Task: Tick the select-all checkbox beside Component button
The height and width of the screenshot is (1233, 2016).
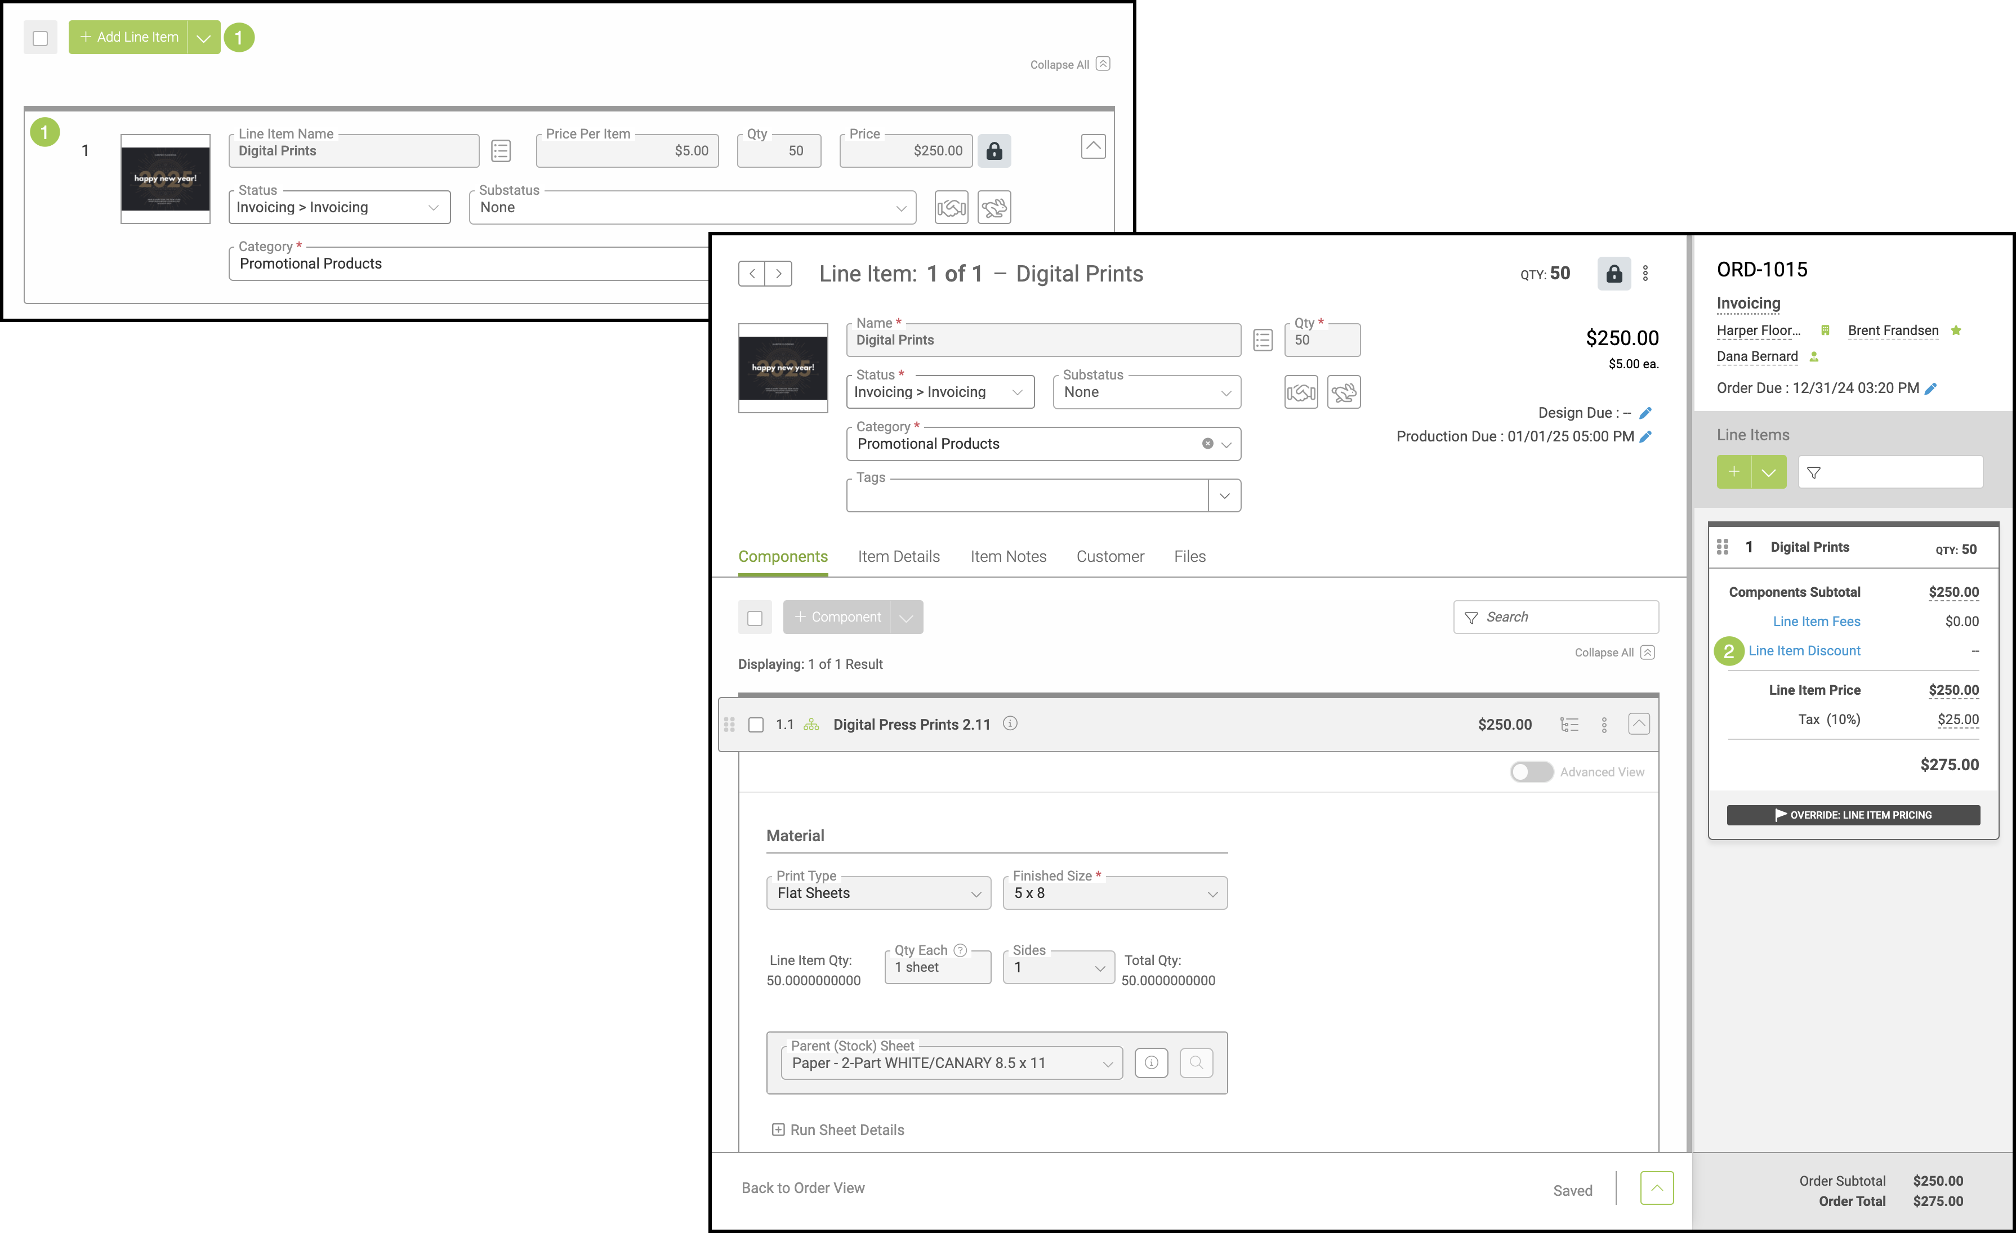Action: click(x=755, y=618)
